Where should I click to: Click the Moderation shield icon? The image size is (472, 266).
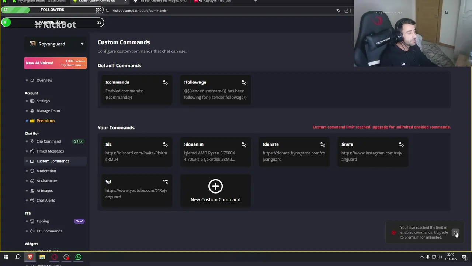point(32,171)
